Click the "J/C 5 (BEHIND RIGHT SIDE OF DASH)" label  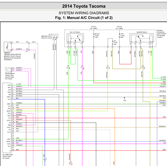coord(47,36)
